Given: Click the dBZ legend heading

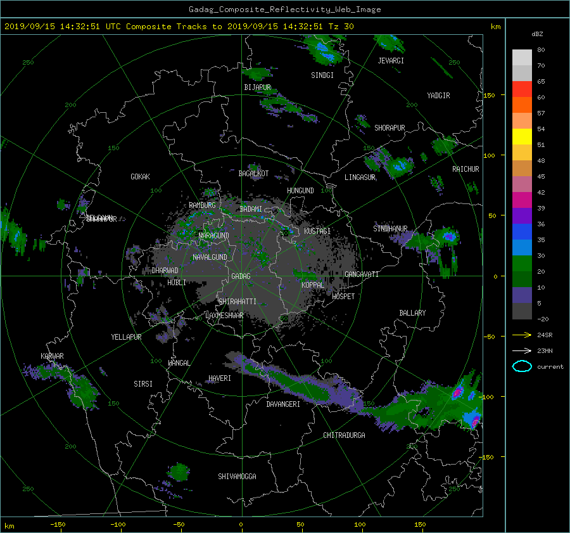Looking at the screenshot, I should coord(537,34).
